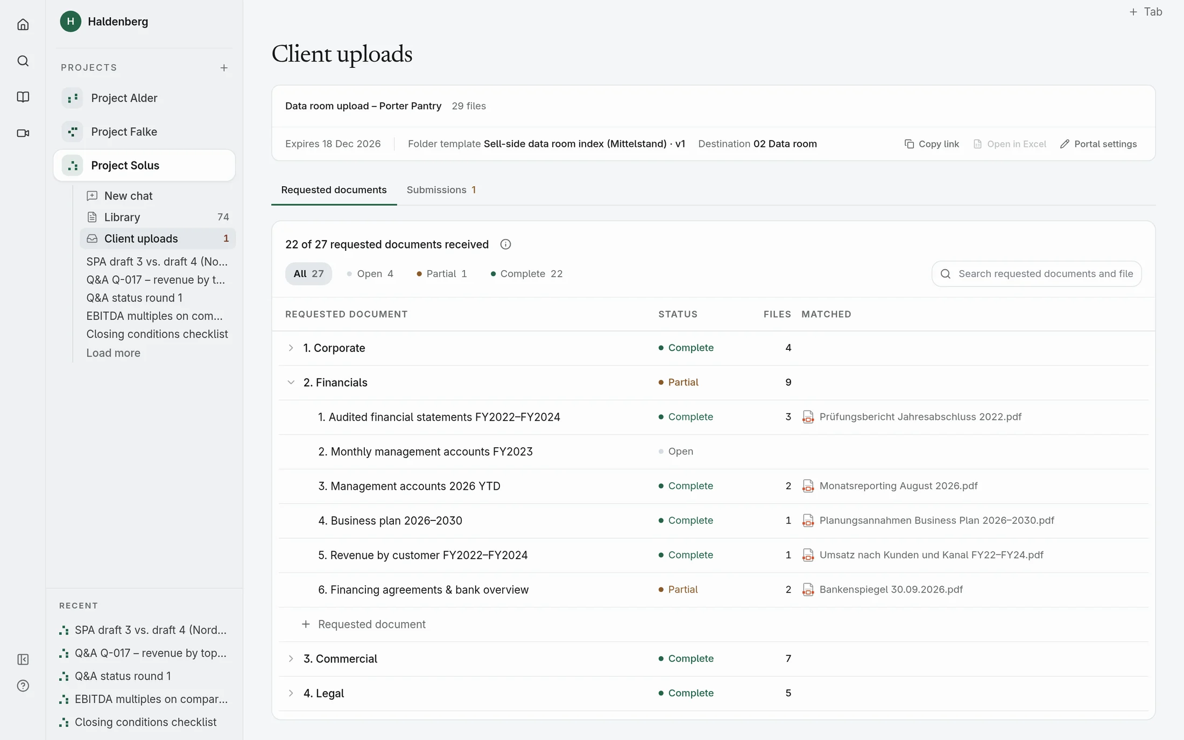The image size is (1184, 740).
Task: Open the Search icon in left rail
Action: click(23, 61)
